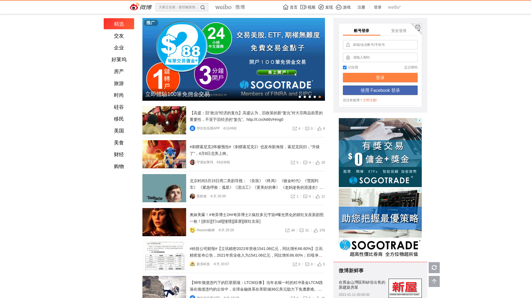The height and width of the screenshot is (298, 531).
Task: Switch to 帐号登录 tab
Action: click(x=361, y=31)
